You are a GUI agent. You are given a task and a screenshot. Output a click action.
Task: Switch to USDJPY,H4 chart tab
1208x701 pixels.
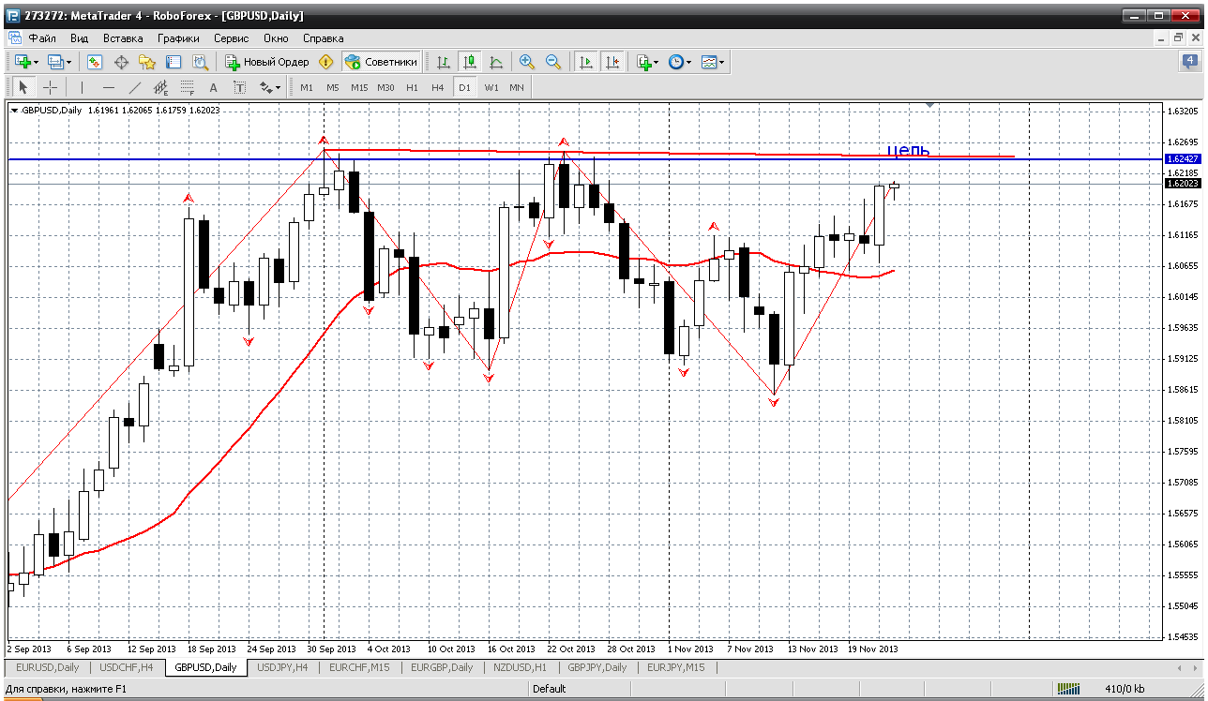(284, 667)
